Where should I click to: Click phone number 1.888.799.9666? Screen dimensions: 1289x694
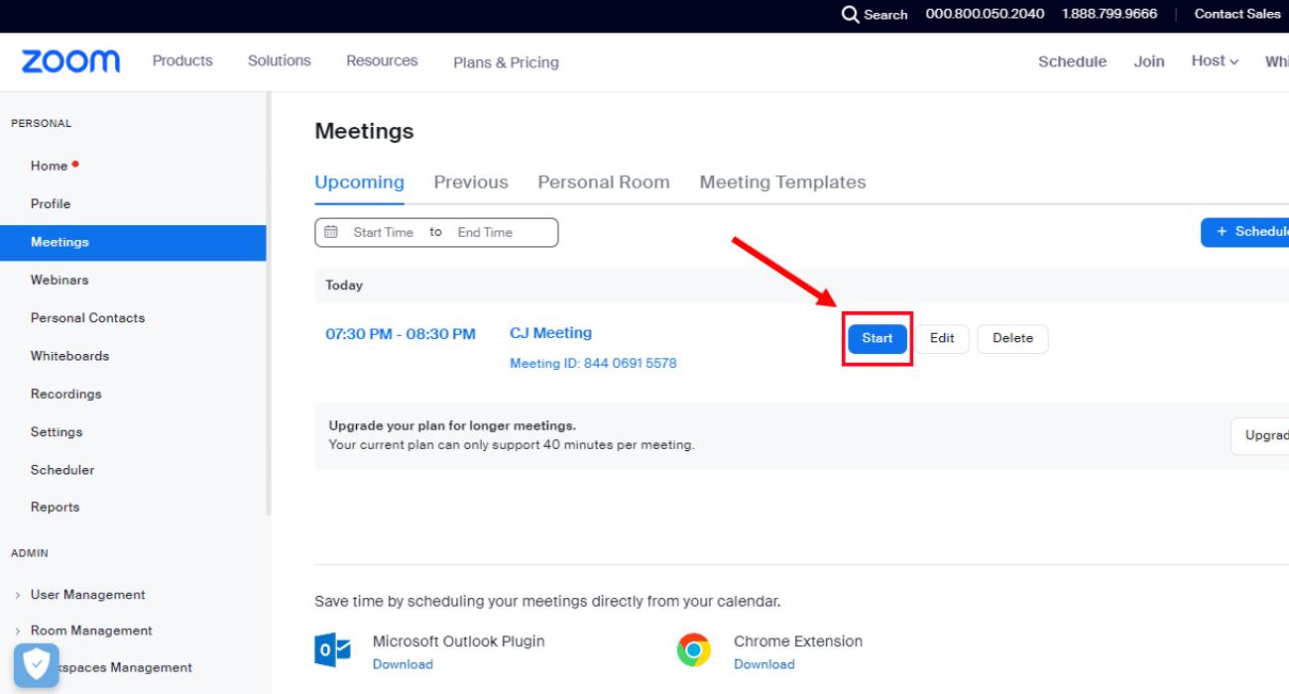pyautogui.click(x=1110, y=14)
